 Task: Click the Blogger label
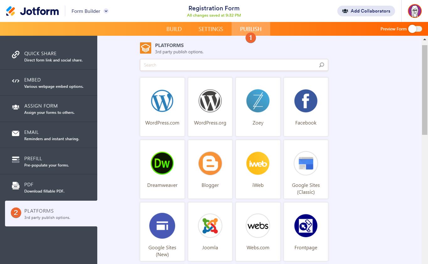tap(210, 185)
